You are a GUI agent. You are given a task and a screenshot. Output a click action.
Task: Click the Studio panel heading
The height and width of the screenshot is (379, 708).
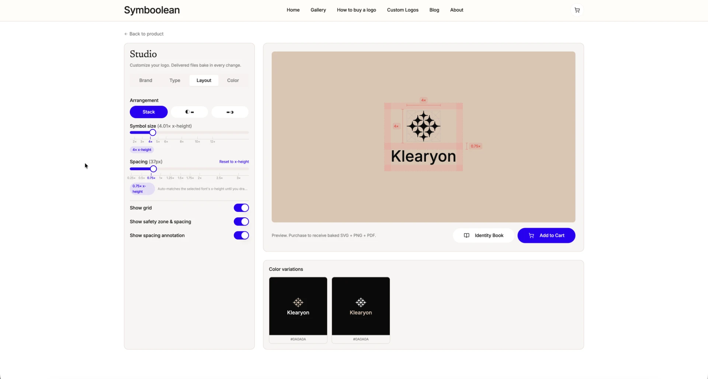click(143, 54)
